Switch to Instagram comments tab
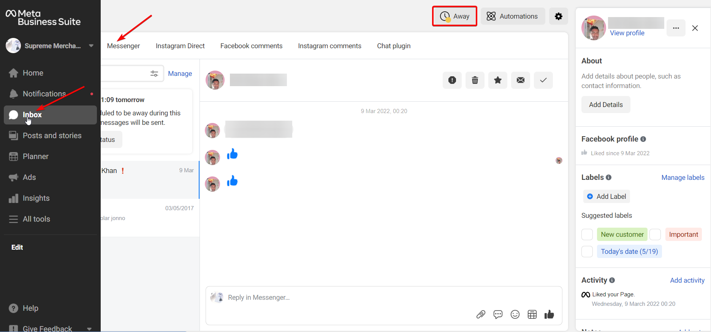Screen dimensions: 711x332 pyautogui.click(x=329, y=46)
